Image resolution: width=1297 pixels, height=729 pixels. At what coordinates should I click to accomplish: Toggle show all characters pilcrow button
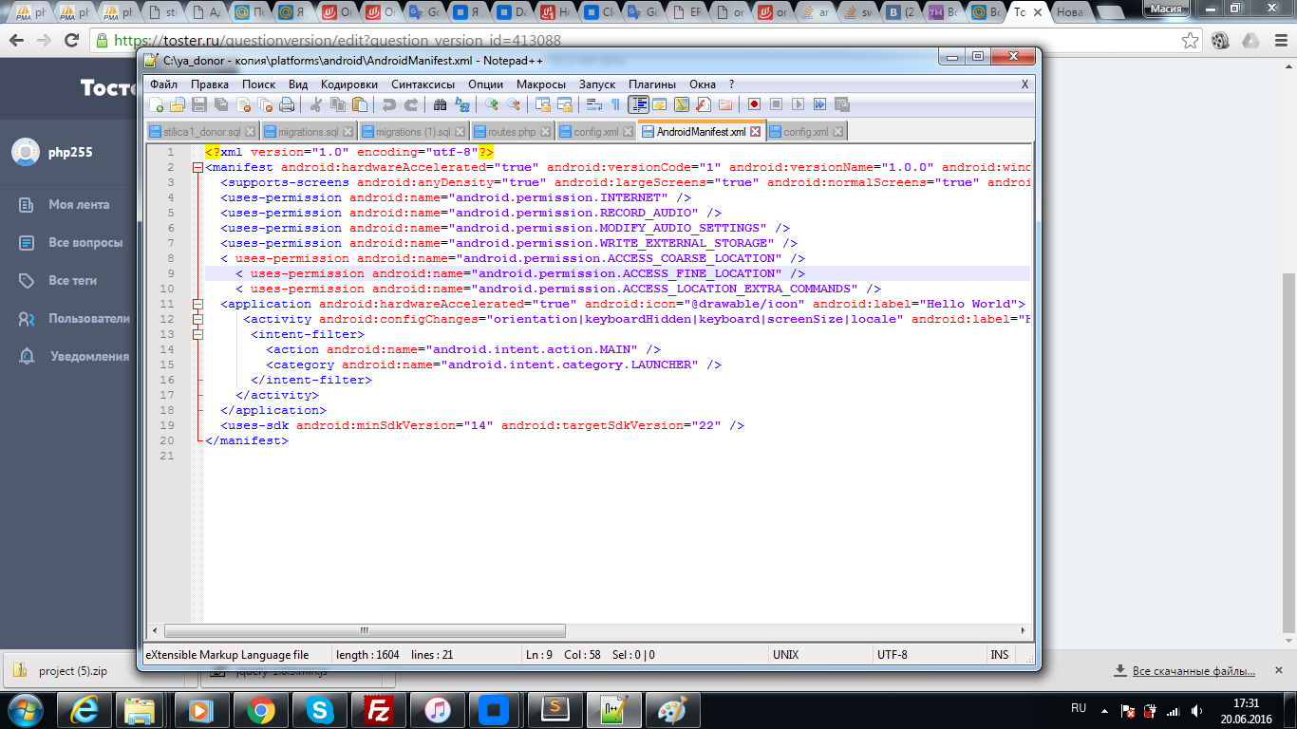click(615, 104)
